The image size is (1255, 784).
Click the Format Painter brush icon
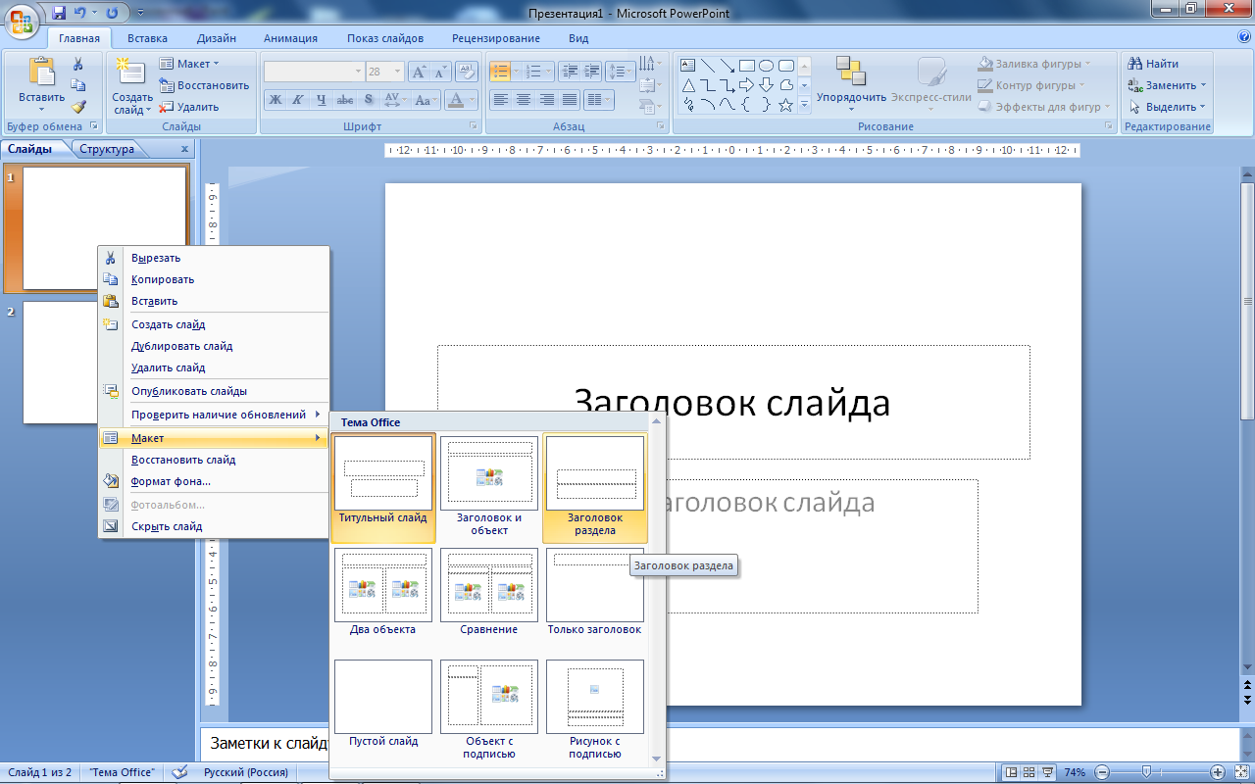tap(78, 107)
